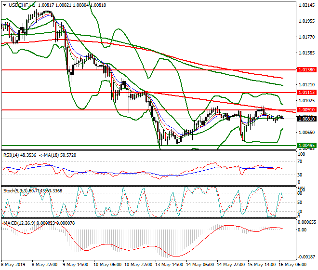Select the MA(18) 50.5720 reading in RSI panel
The image size is (318, 270).
point(60,155)
